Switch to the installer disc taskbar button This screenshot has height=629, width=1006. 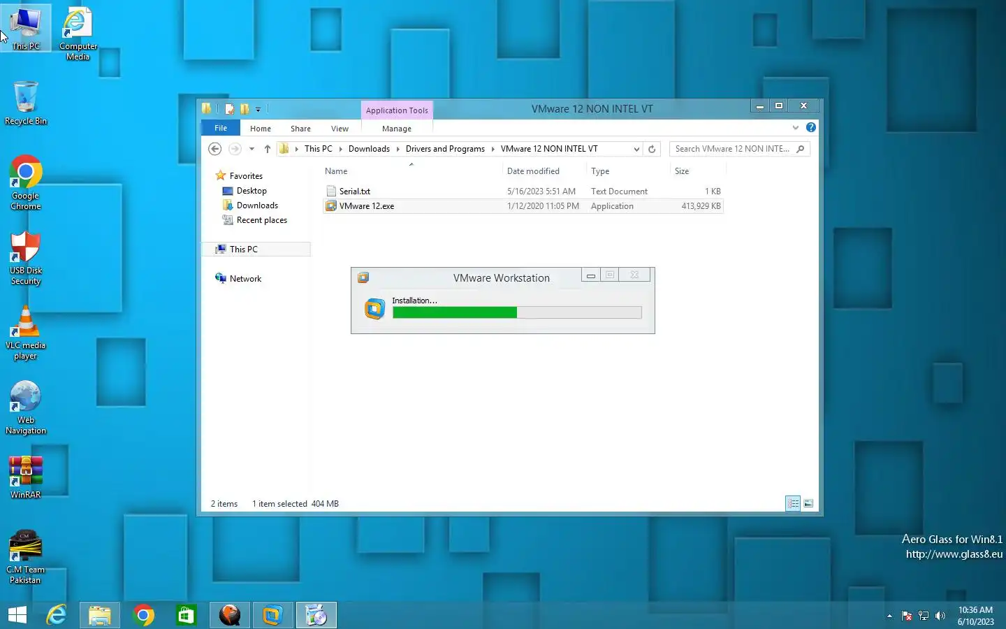(x=316, y=615)
